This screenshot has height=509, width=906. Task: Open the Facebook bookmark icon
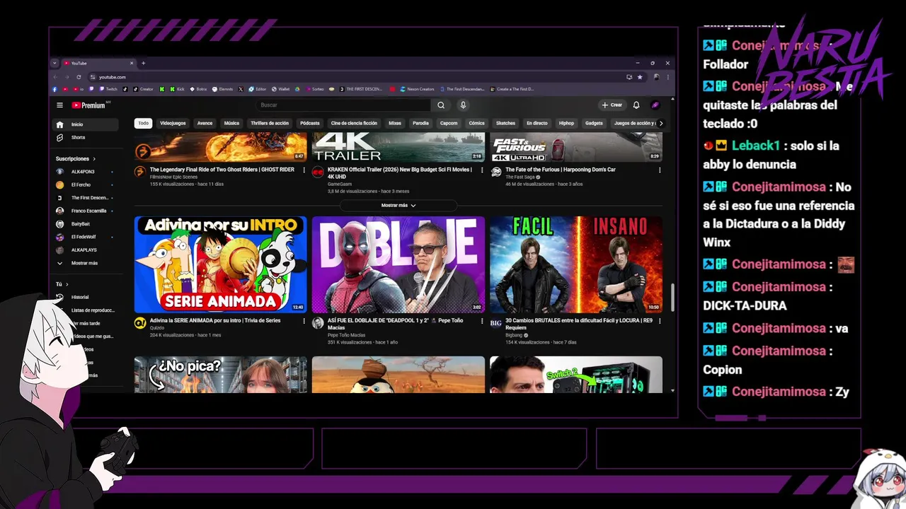point(55,89)
